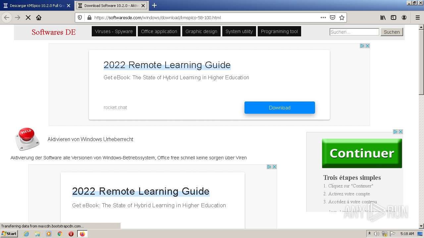The width and height of the screenshot is (424, 238).
Task: Open the Windows Start menu
Action: coord(9,233)
